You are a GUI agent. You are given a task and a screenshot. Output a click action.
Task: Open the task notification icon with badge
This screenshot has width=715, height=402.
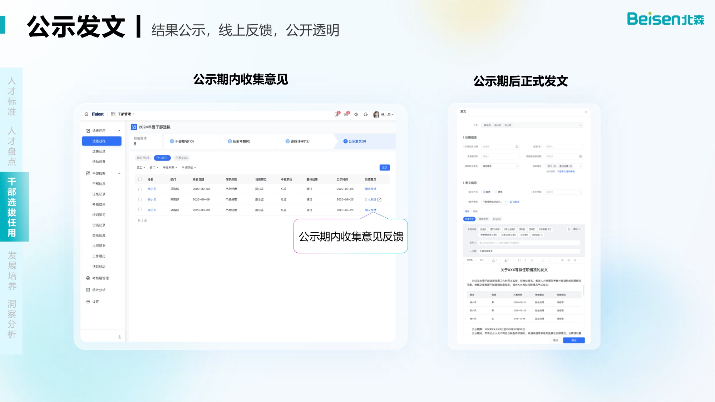[x=337, y=114]
